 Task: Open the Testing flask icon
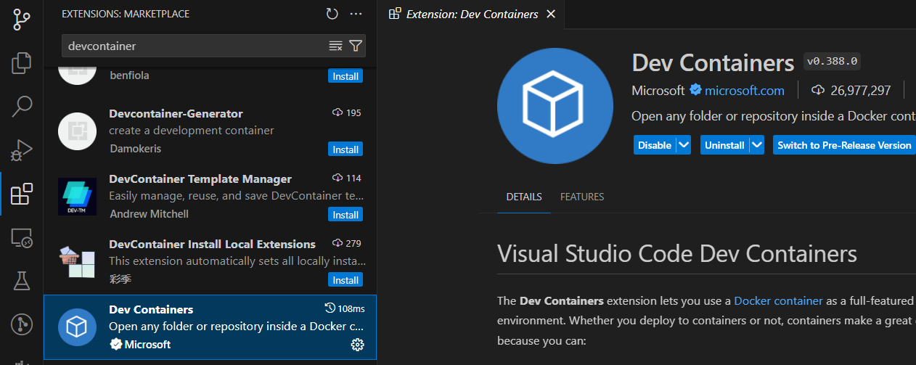click(x=22, y=280)
